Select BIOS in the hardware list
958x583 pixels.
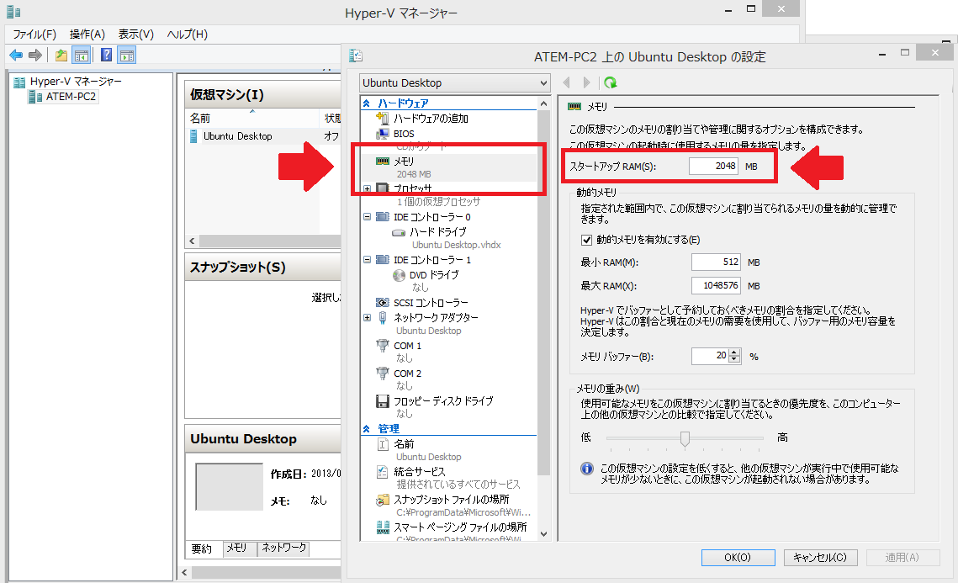(404, 133)
